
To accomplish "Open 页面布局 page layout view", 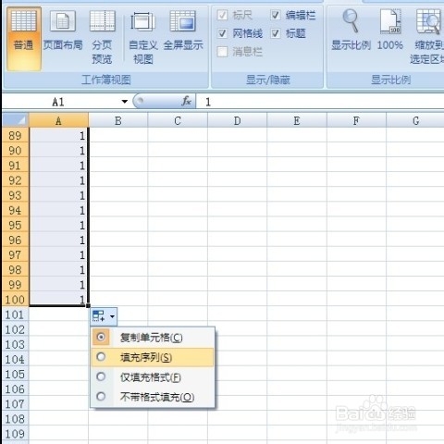I will point(63,31).
